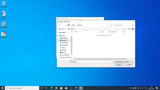Sort by Date modified column header
Image resolution: width=160 pixels, height=90 pixels.
click(112, 32)
